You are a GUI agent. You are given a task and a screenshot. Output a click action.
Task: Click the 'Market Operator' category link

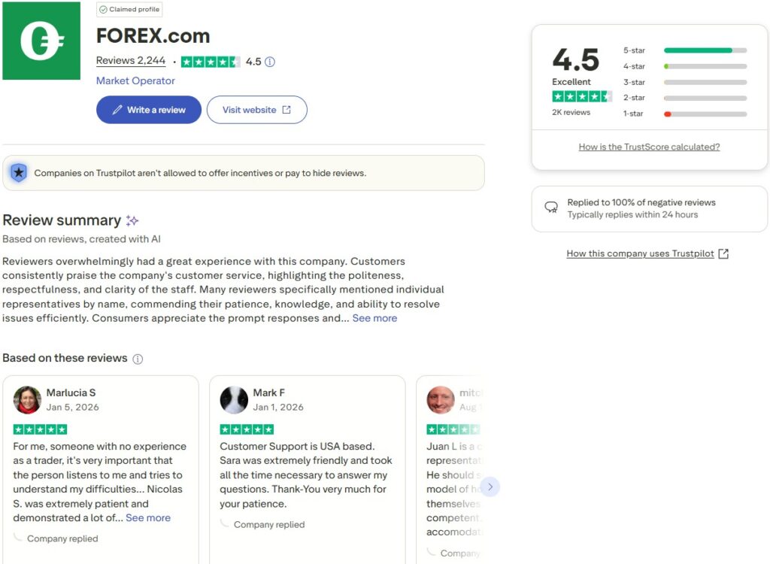pyautogui.click(x=135, y=80)
